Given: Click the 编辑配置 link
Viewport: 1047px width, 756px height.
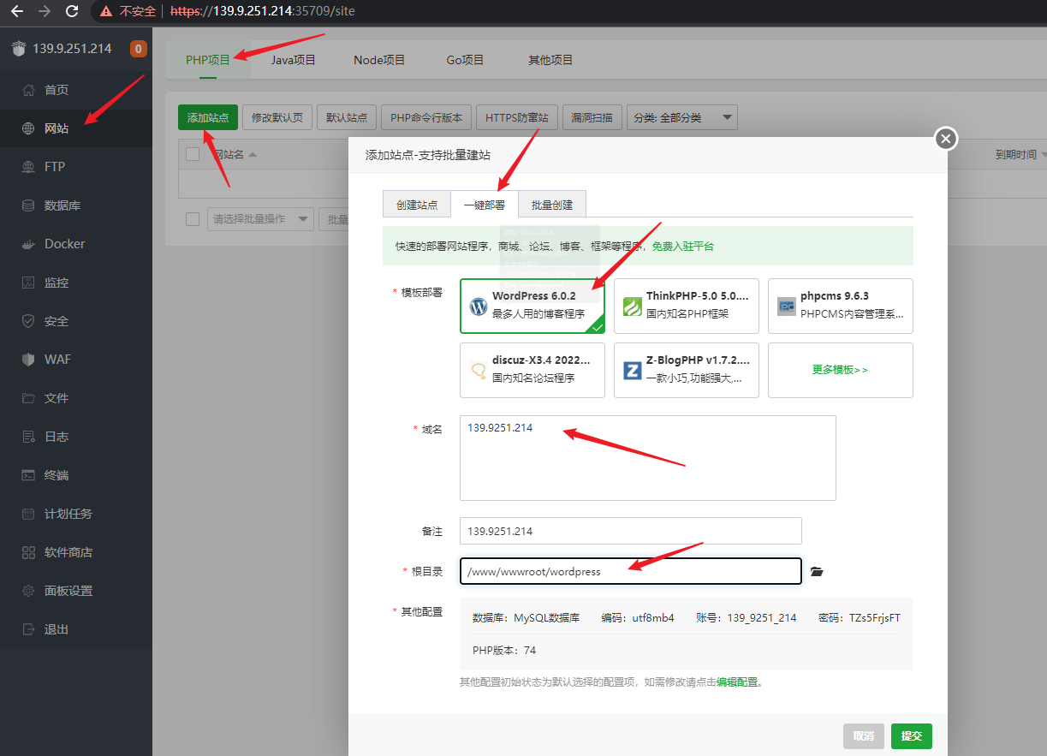Looking at the screenshot, I should click(737, 682).
